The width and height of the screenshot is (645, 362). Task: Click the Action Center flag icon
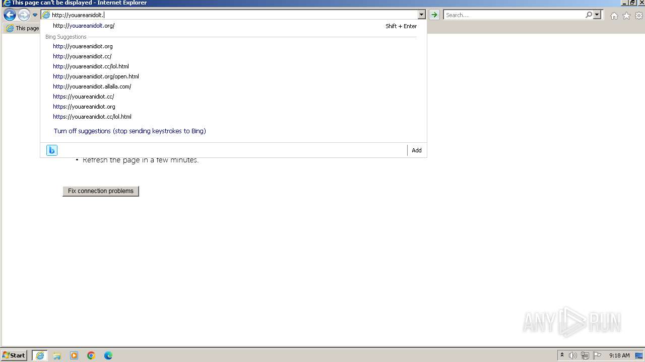(597, 355)
